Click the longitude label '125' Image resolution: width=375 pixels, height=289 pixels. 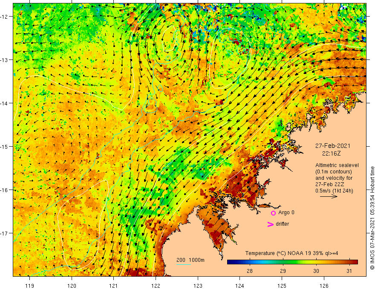click(282, 286)
